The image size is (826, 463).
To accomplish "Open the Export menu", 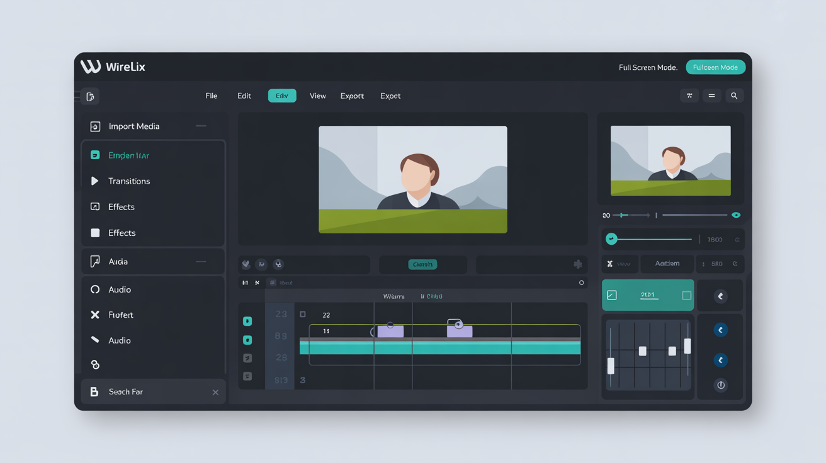I will pyautogui.click(x=352, y=96).
